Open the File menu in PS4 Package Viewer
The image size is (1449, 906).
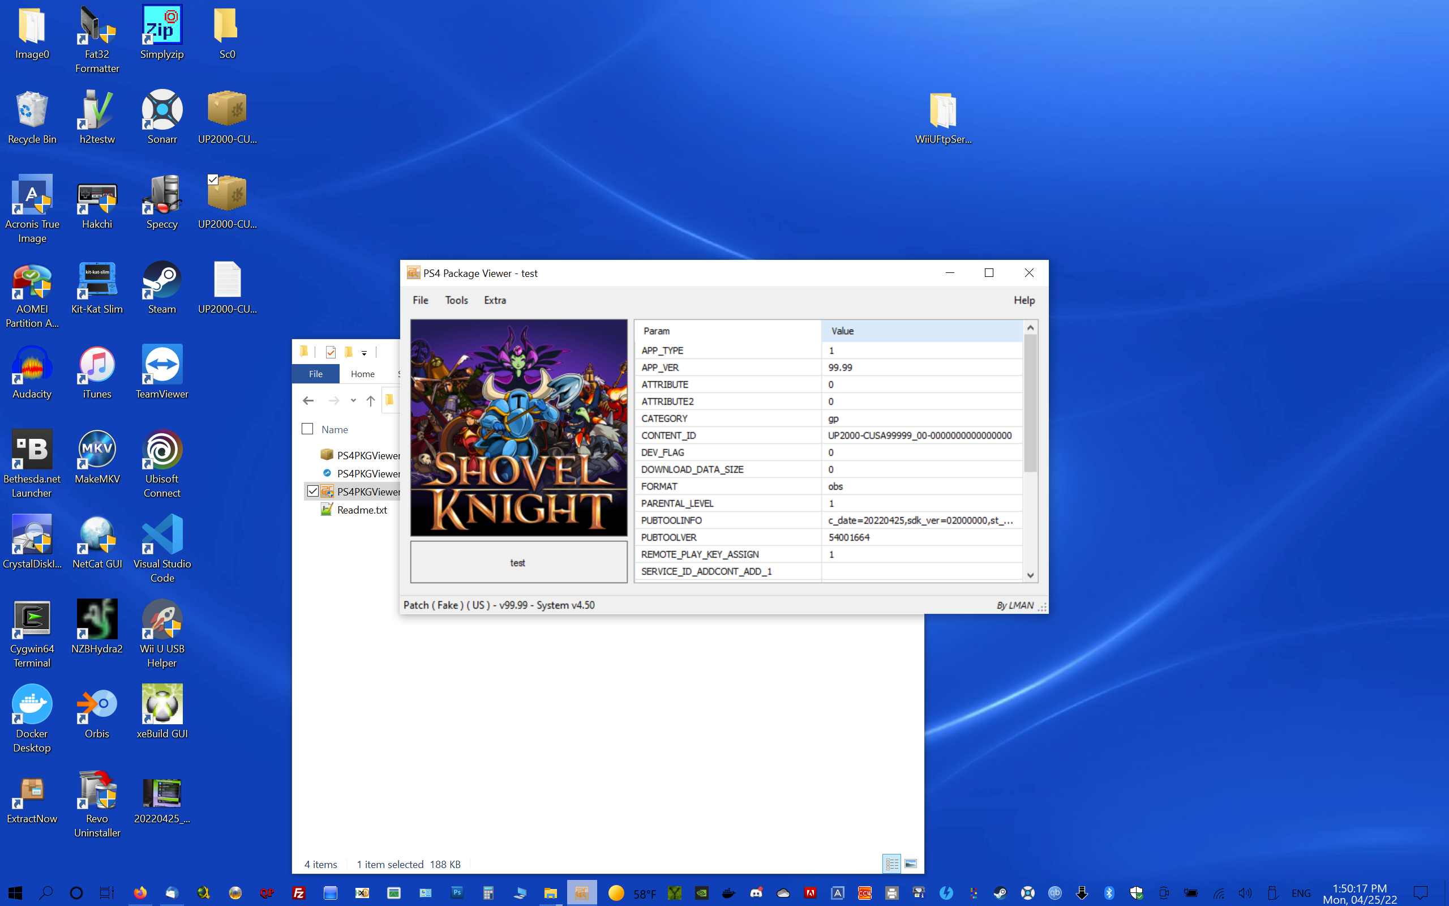click(x=421, y=300)
